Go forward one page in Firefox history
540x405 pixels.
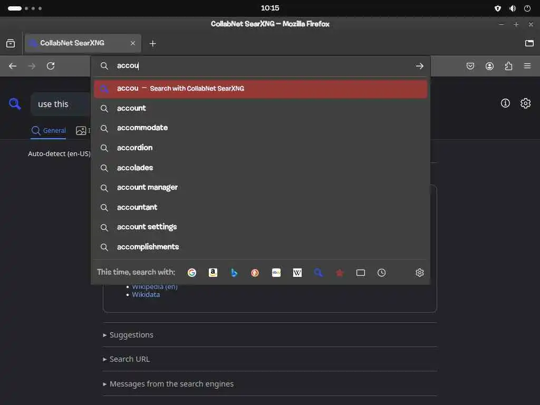[32, 66]
